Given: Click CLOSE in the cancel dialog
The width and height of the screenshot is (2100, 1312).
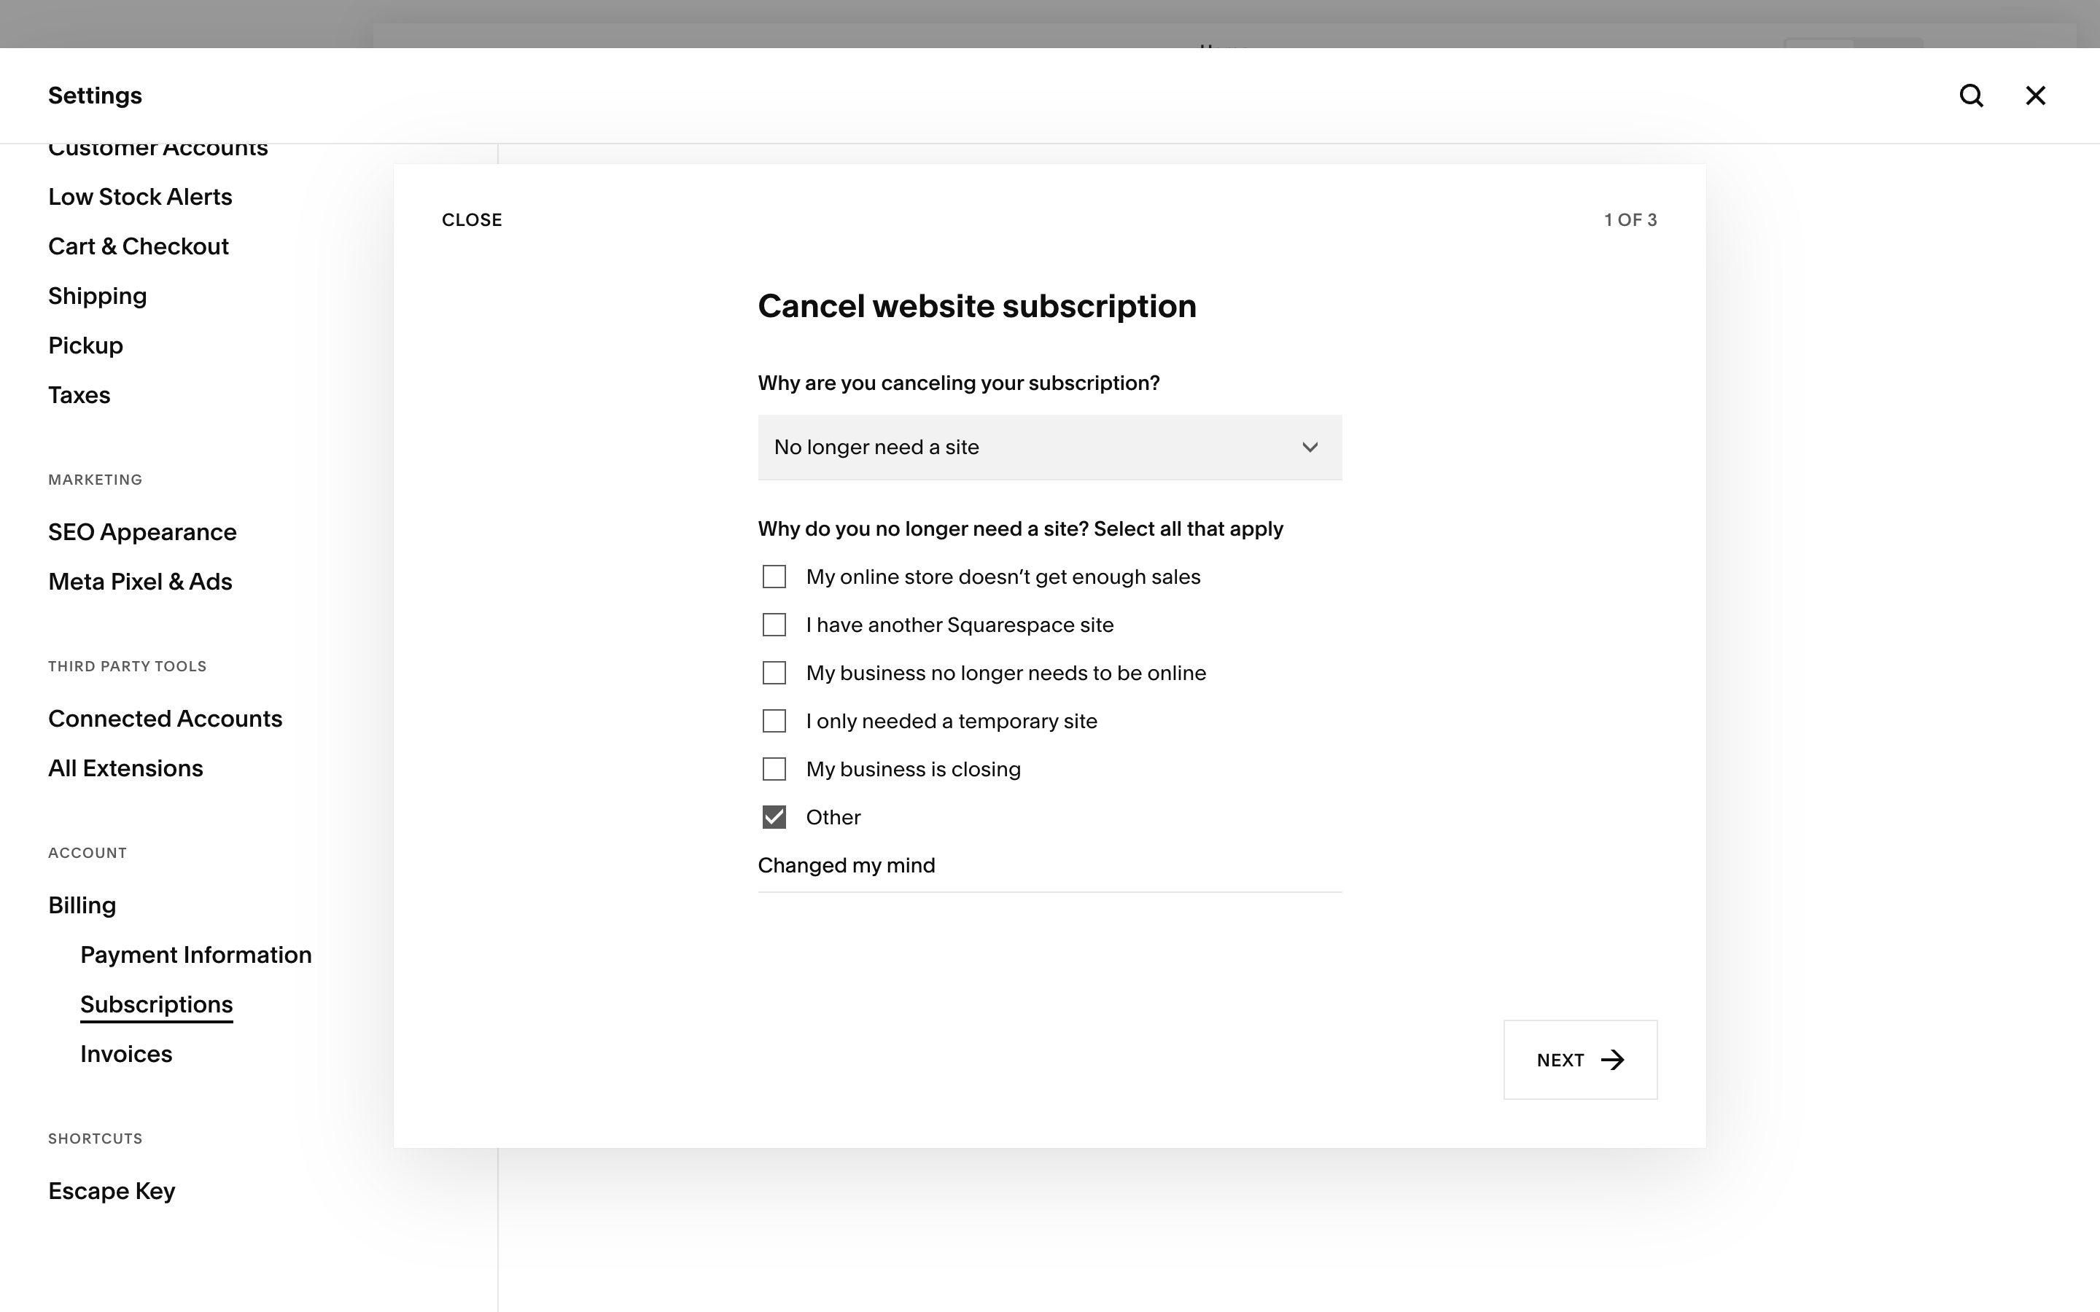Looking at the screenshot, I should pyautogui.click(x=471, y=220).
